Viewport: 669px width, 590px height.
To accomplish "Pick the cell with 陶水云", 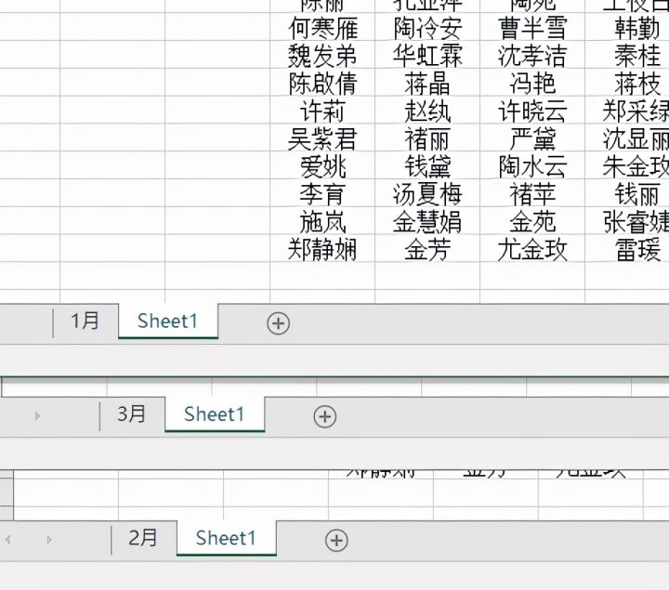I will (532, 167).
